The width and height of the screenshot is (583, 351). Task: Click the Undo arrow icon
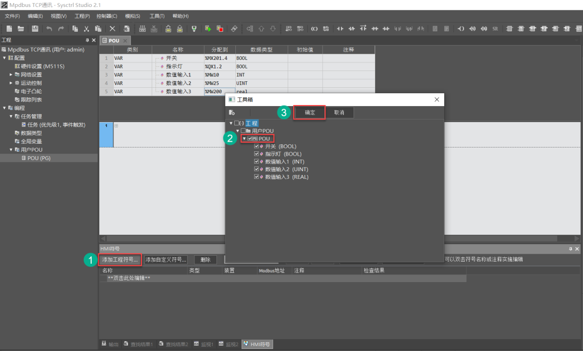49,29
